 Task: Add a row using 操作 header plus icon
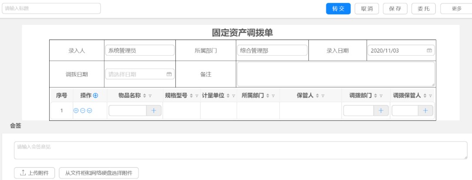(x=95, y=96)
